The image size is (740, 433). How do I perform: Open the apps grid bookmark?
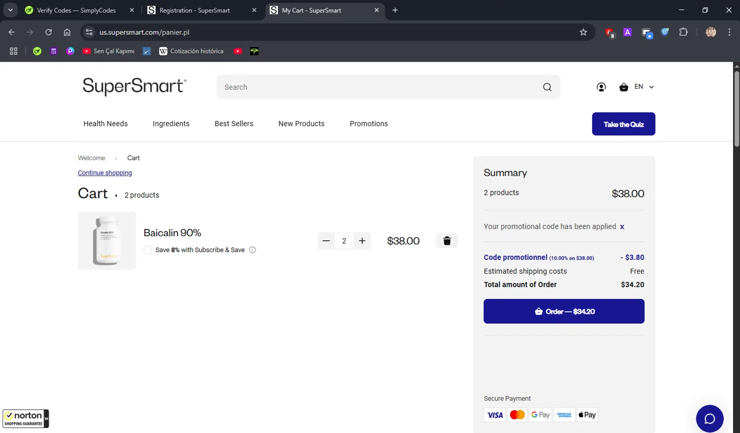click(x=13, y=51)
